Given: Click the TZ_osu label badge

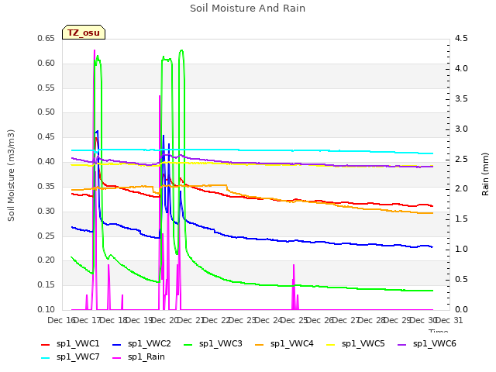Looking at the screenshot, I should coord(84,33).
